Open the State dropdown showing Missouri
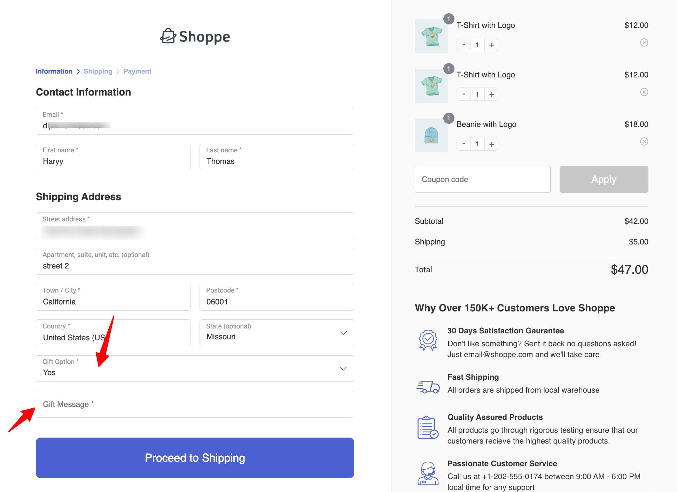The width and height of the screenshot is (677, 492). click(277, 333)
